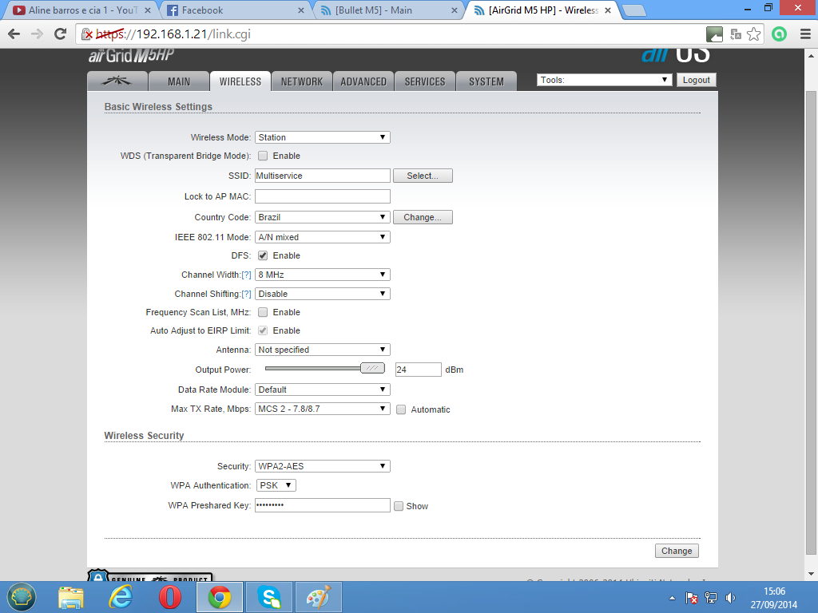Viewport: 818px width, 613px height.
Task: Check Automatic Max TX Rate checkbox
Action: (x=401, y=409)
